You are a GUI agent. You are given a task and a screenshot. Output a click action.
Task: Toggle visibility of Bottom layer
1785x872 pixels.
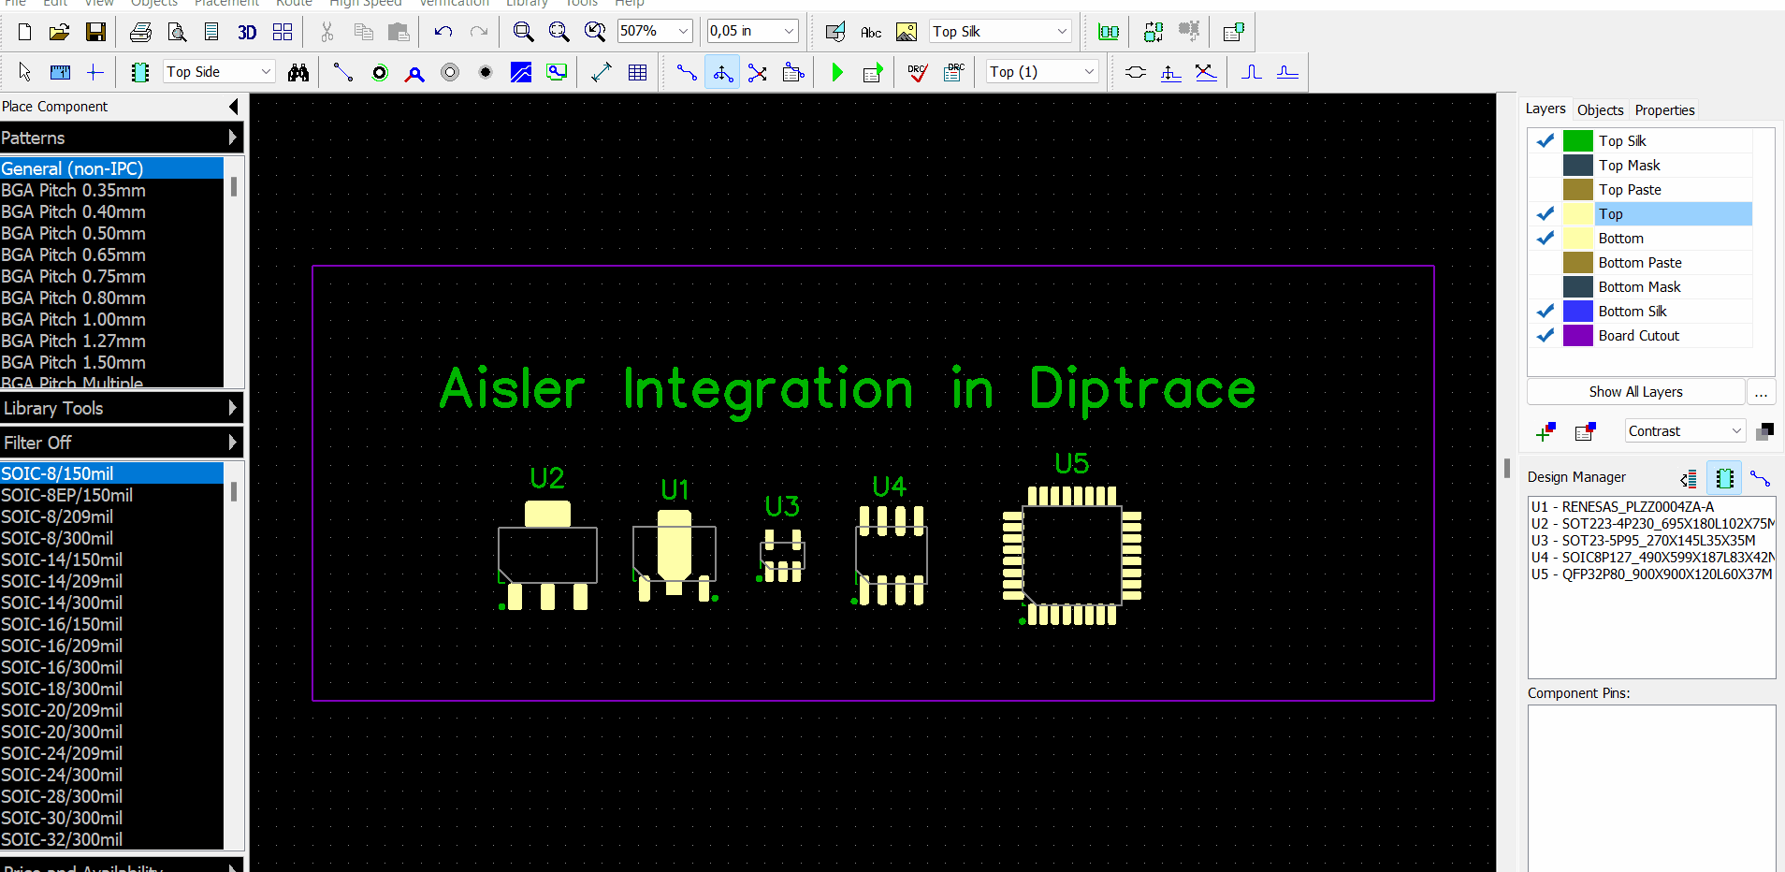point(1546,238)
